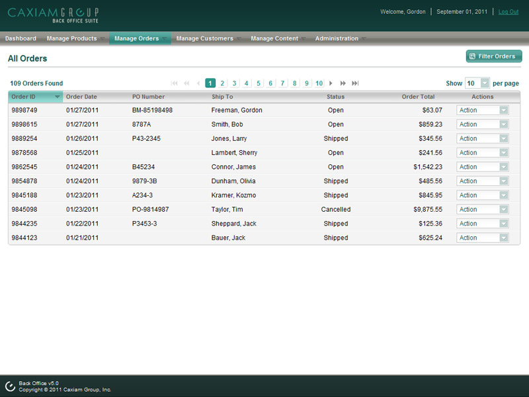Click the Caxiam Group logo

[x=53, y=15]
